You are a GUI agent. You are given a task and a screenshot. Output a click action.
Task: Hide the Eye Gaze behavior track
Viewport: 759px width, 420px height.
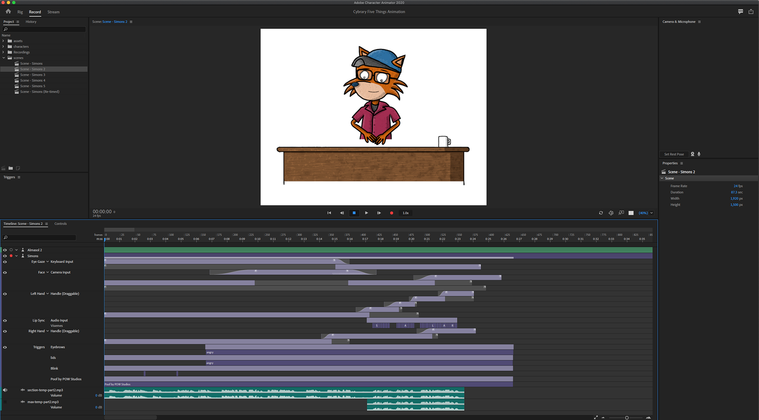[x=5, y=262]
